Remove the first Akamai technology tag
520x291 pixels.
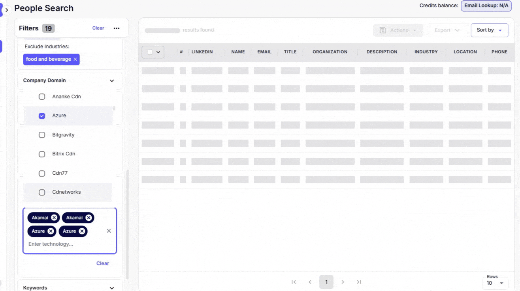(54, 218)
